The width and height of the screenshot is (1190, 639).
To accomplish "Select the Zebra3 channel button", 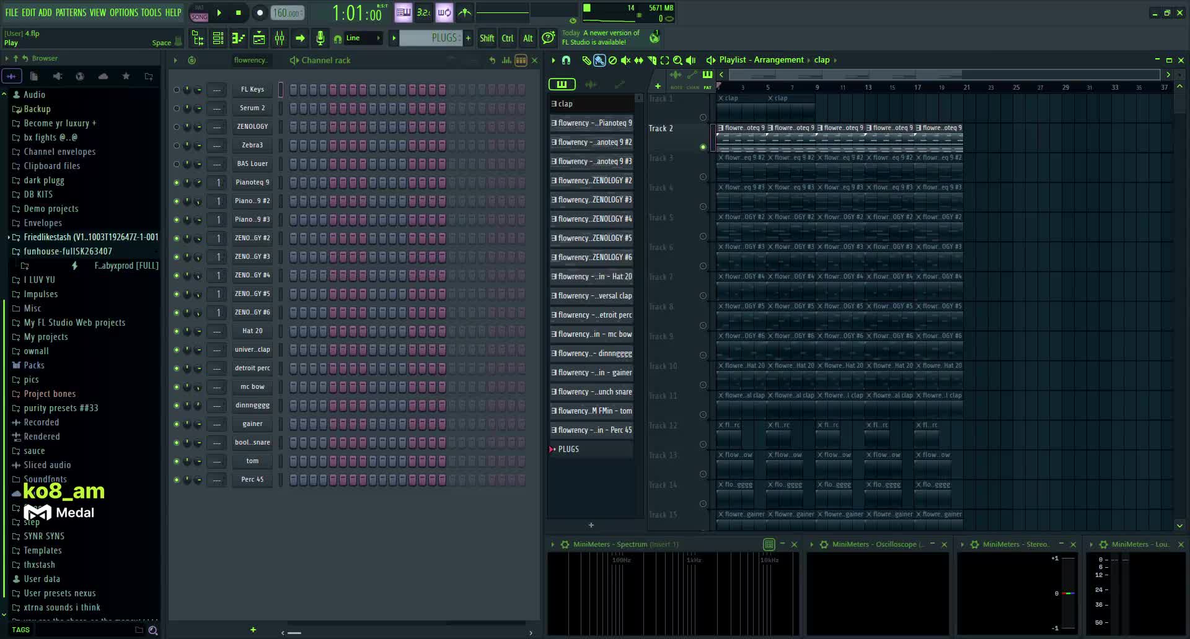I will 252,146.
